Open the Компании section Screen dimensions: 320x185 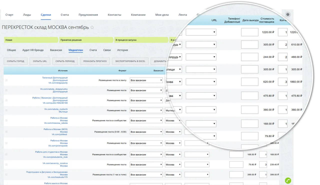pyautogui.click(x=138, y=15)
